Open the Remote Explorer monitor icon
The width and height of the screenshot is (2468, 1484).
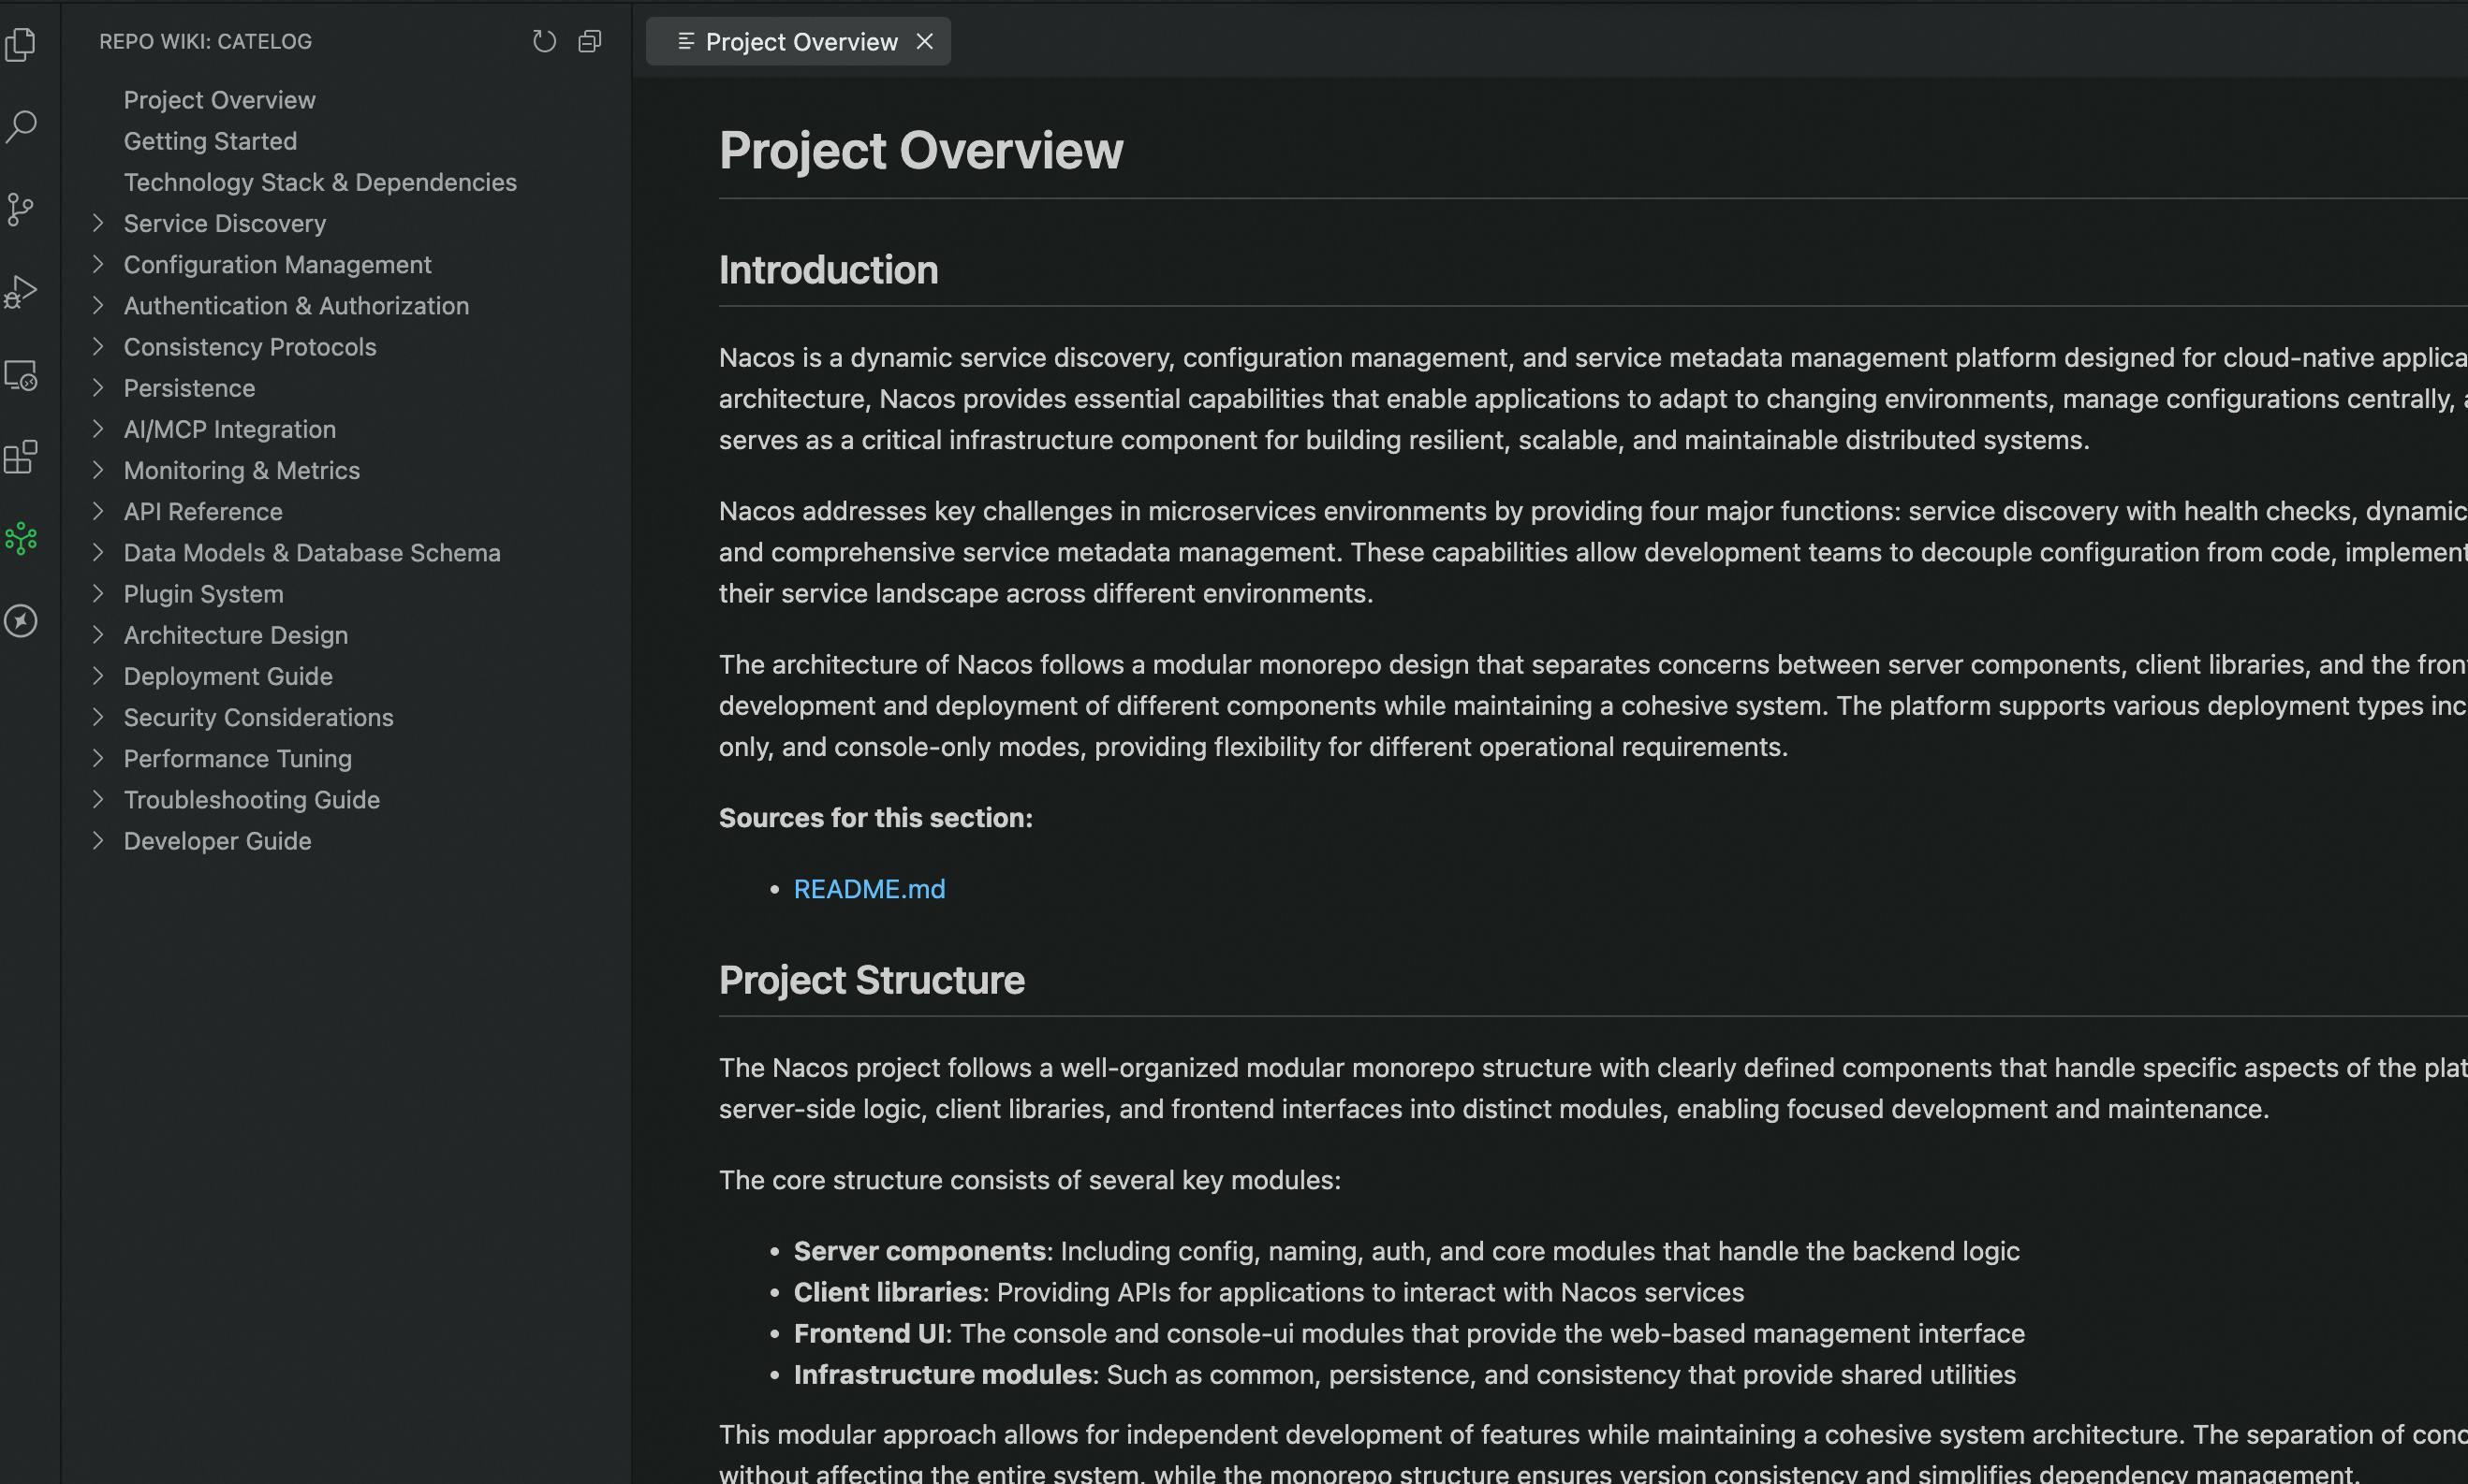pyautogui.click(x=21, y=374)
